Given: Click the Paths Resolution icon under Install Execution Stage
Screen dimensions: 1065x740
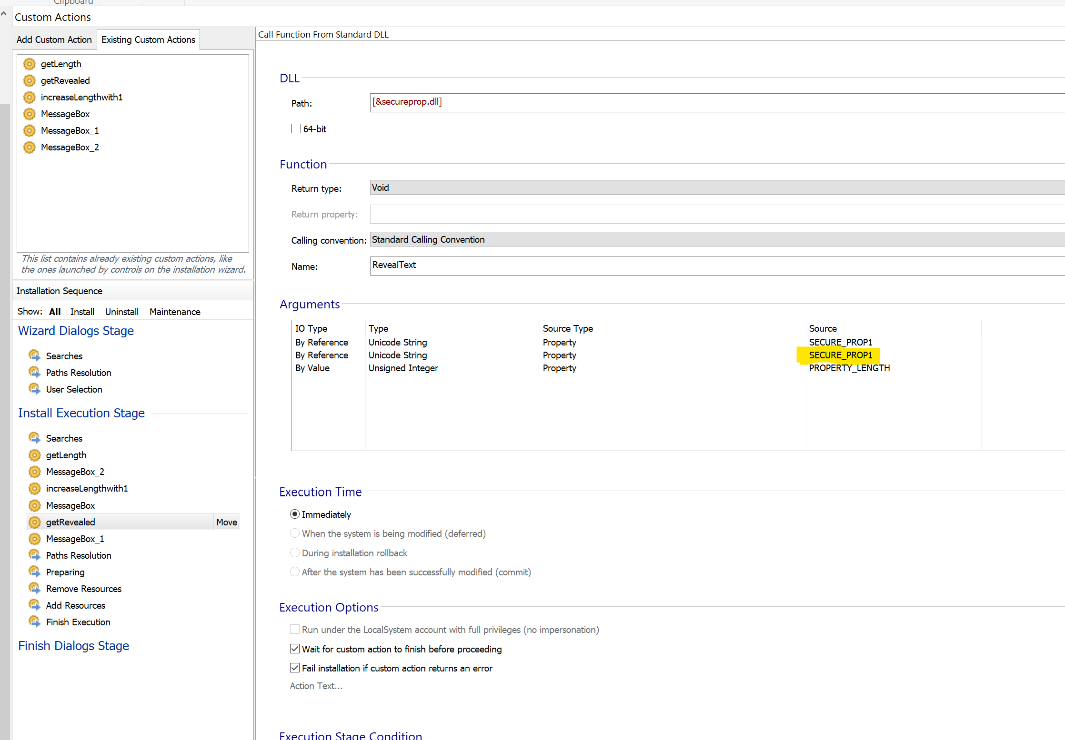Looking at the screenshot, I should point(34,555).
